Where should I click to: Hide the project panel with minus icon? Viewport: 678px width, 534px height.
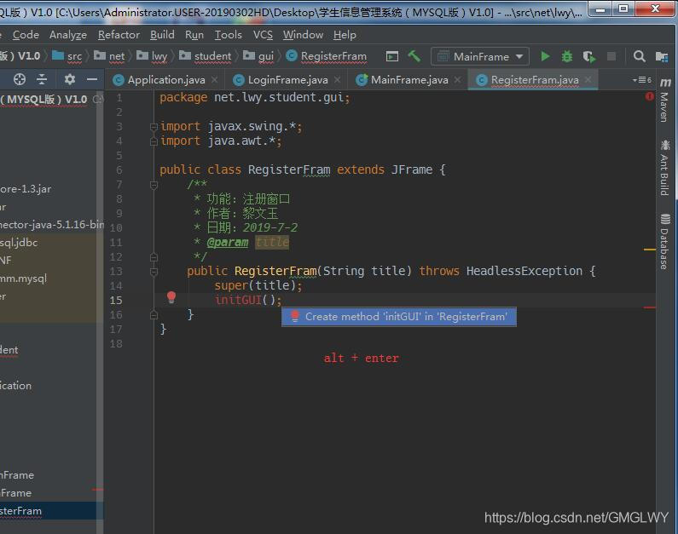91,79
